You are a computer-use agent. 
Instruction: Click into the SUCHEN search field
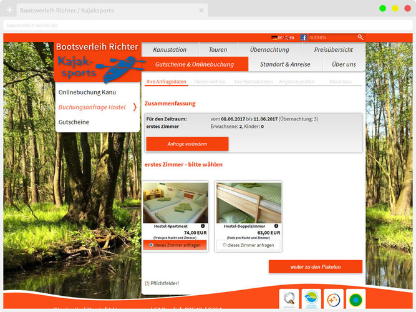point(331,37)
